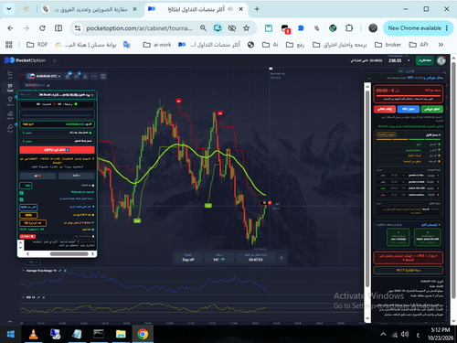Click address bar showing pocketoption.com URL

pos(139,28)
